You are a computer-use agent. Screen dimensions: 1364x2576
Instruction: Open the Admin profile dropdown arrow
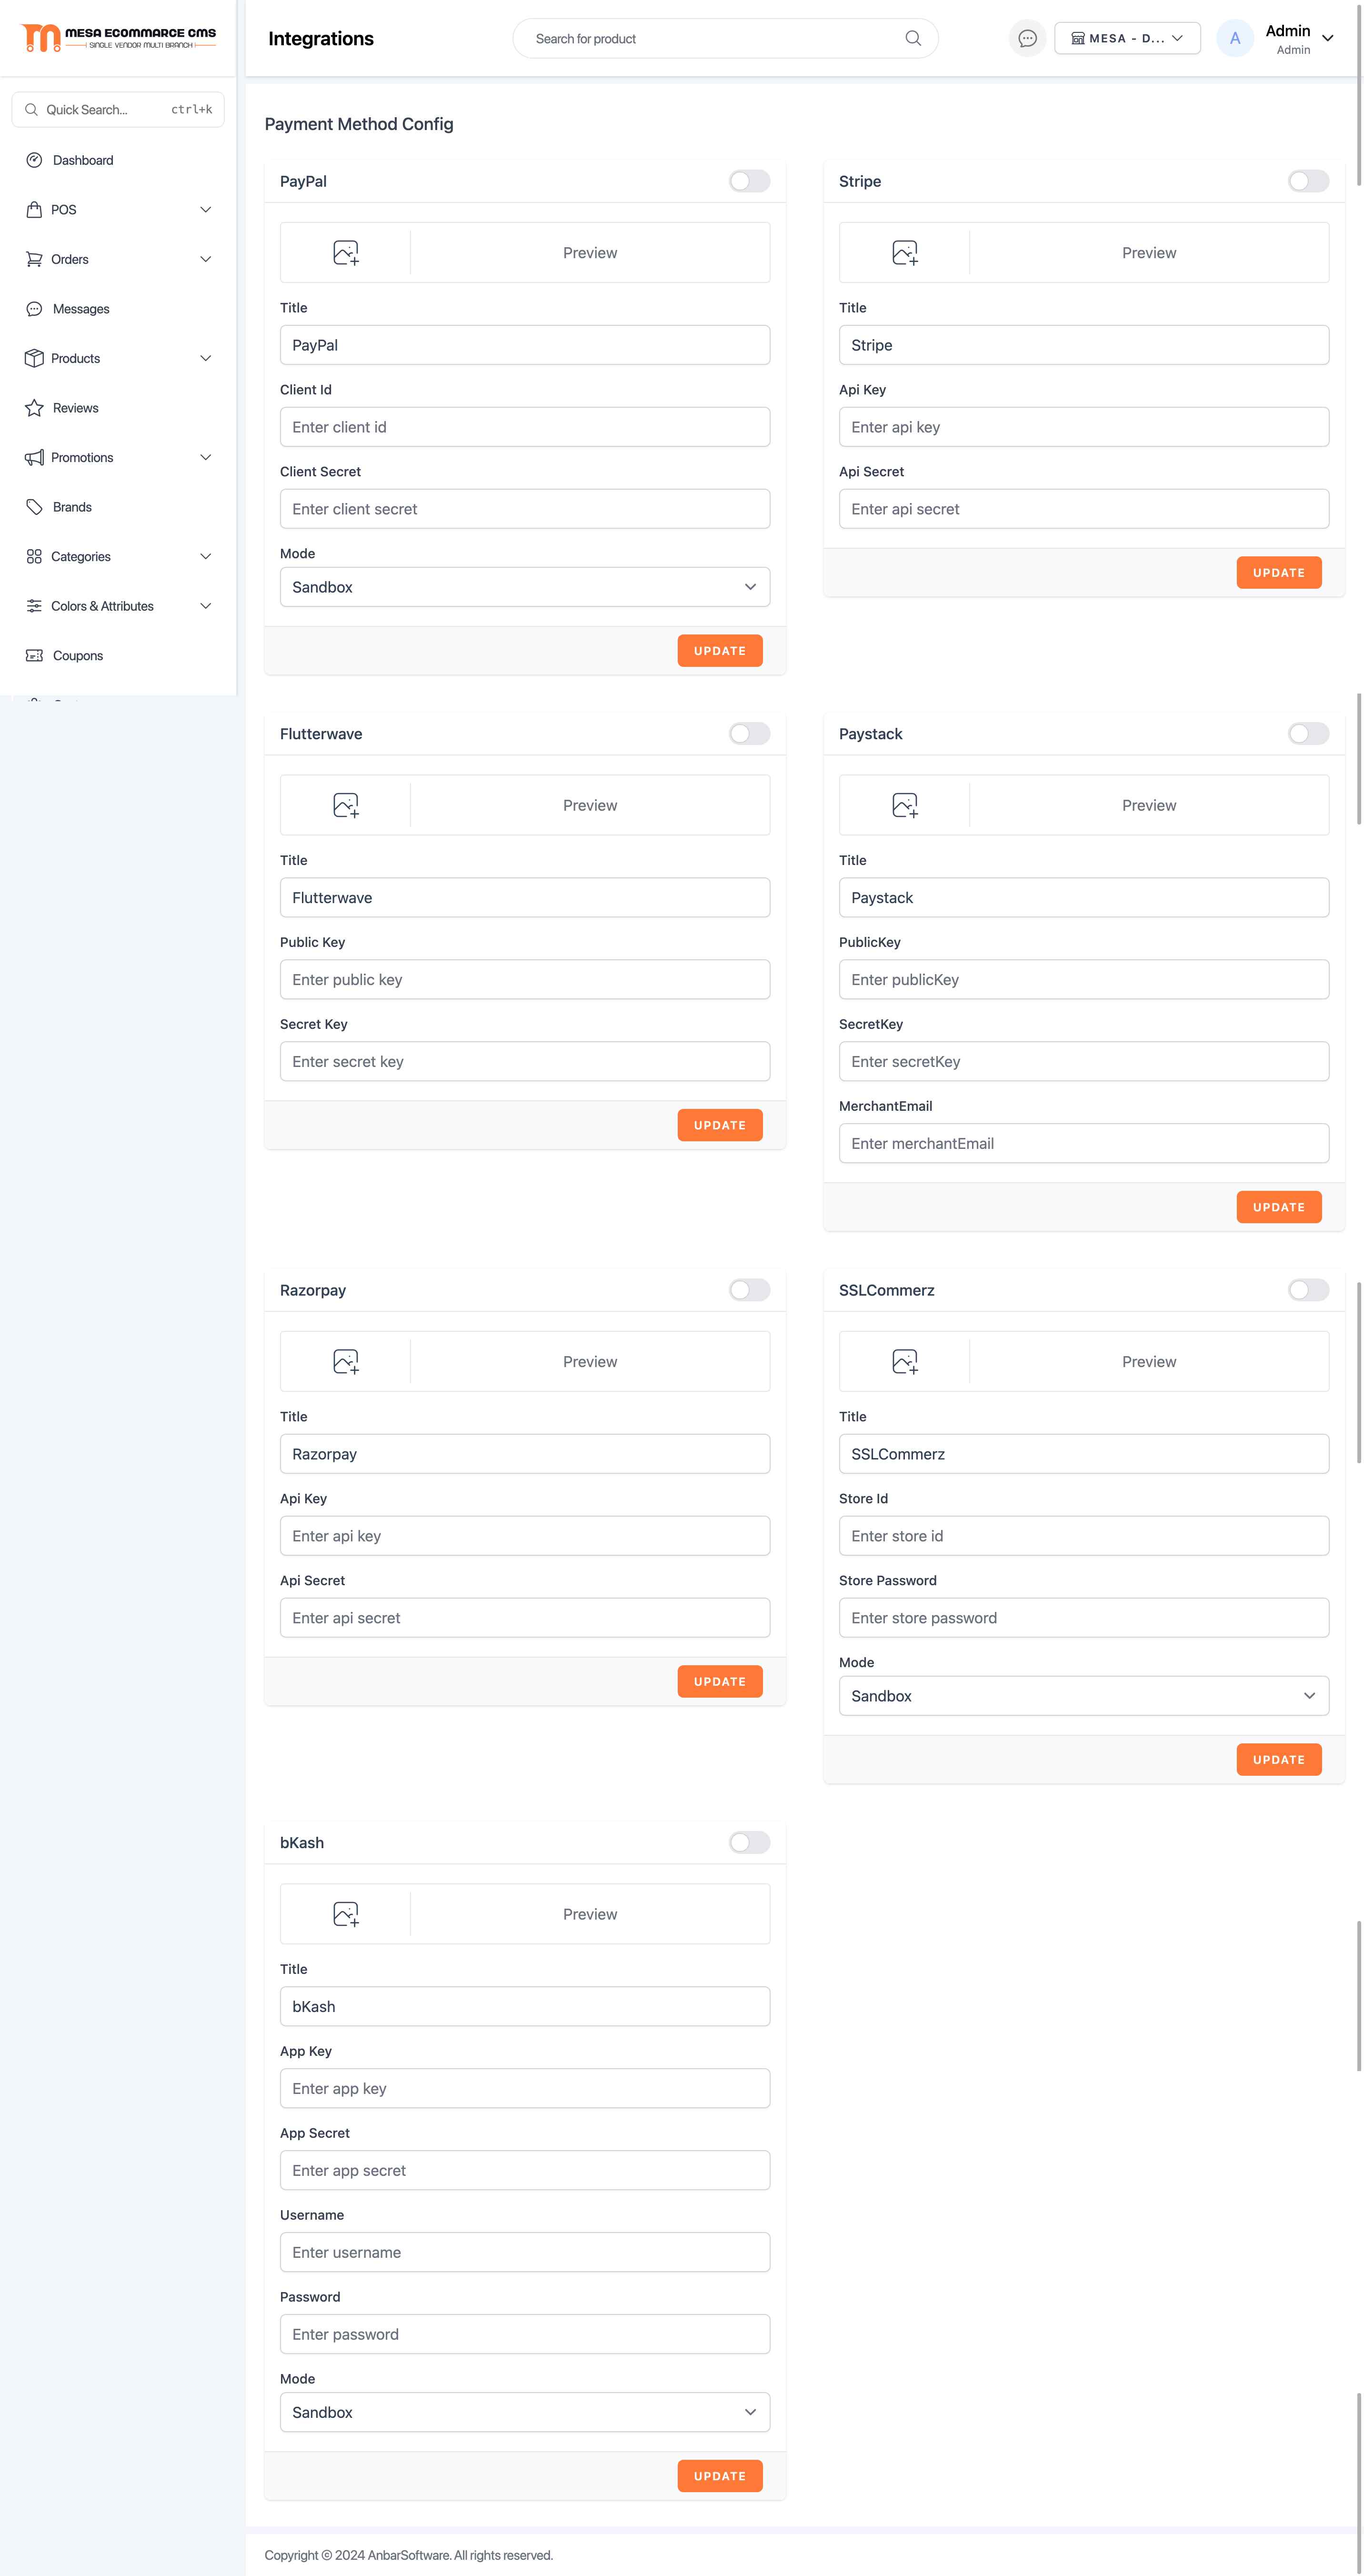coord(1328,38)
